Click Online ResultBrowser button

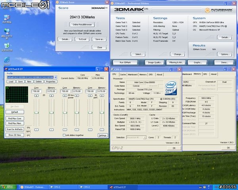click(82, 25)
